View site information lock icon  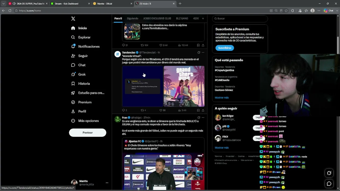coord(16,11)
